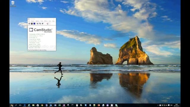This screenshot has height=107, width=190.
Task: Open the Action Center notifications icon
Action: click(x=169, y=105)
